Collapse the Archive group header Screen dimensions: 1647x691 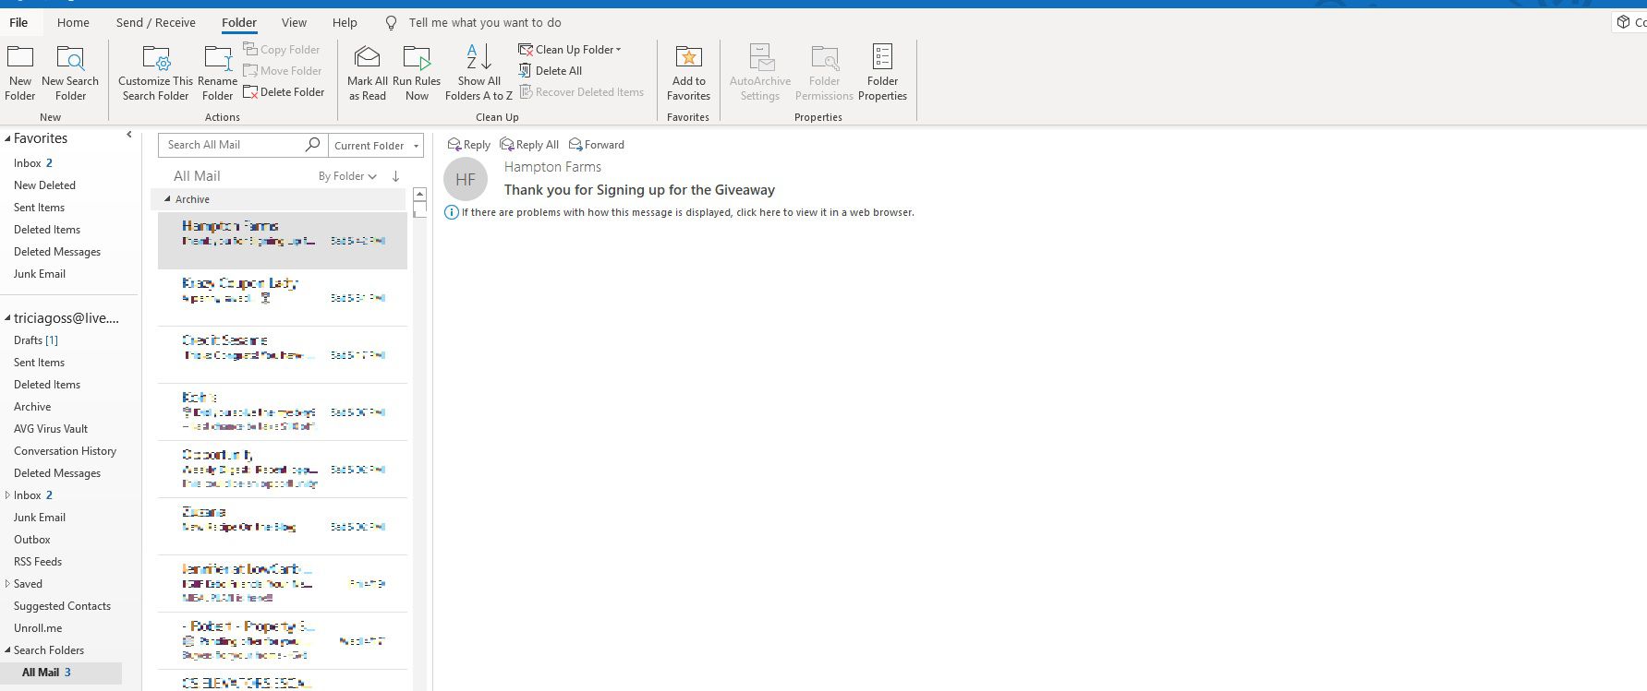tap(167, 199)
